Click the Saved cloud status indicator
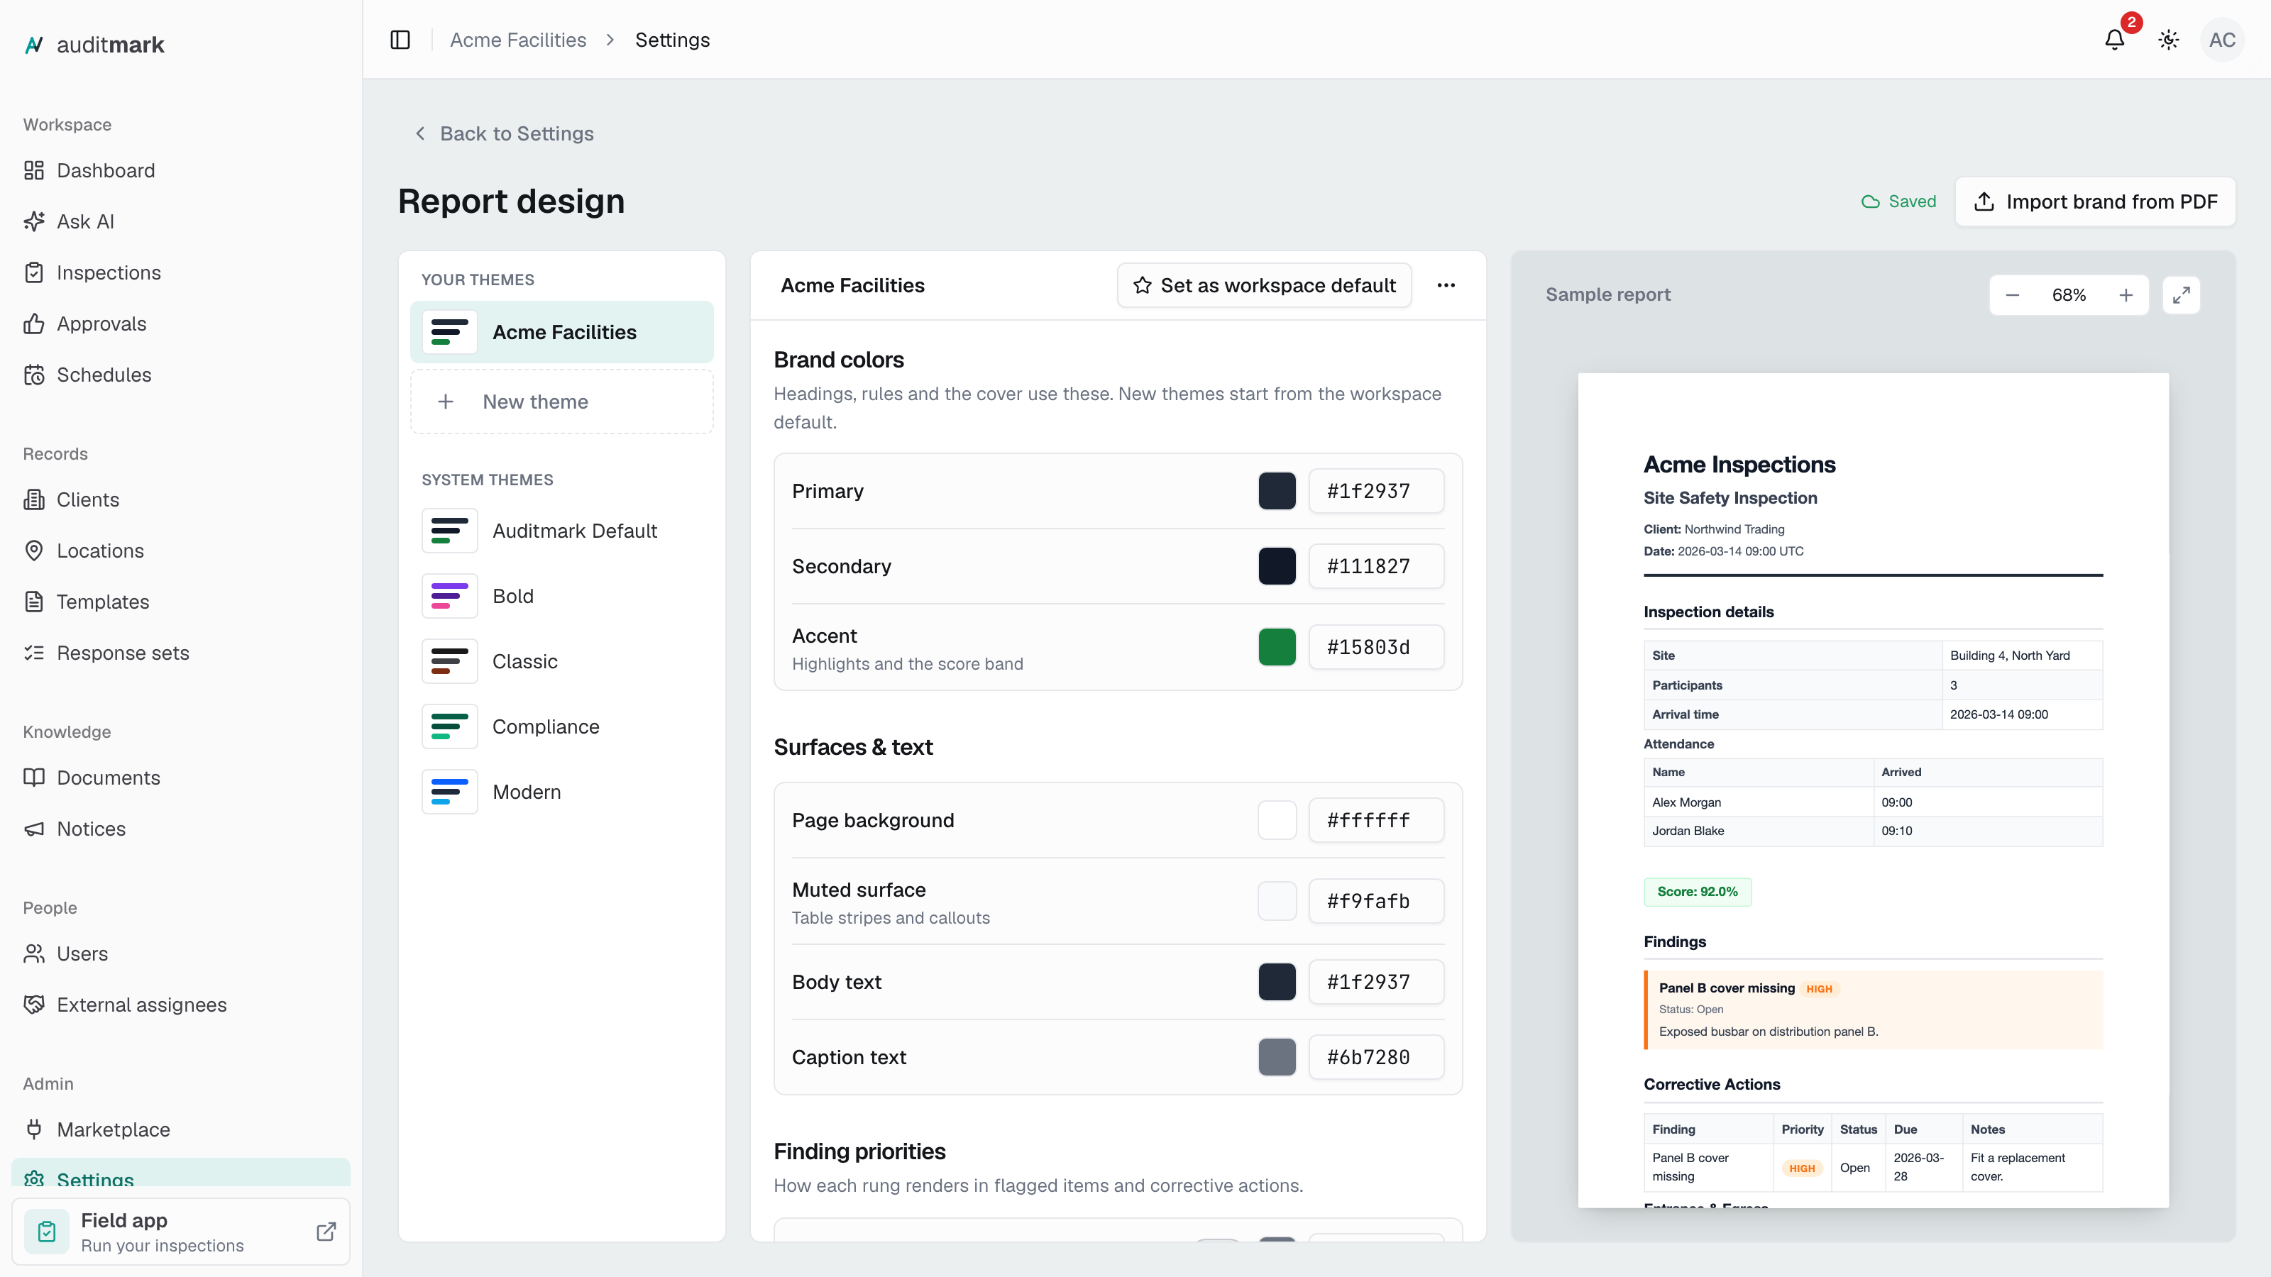The height and width of the screenshot is (1277, 2271). coord(1898,201)
